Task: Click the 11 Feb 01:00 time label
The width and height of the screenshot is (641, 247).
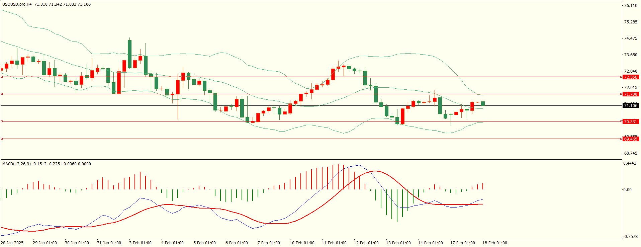Action: coord(334,243)
